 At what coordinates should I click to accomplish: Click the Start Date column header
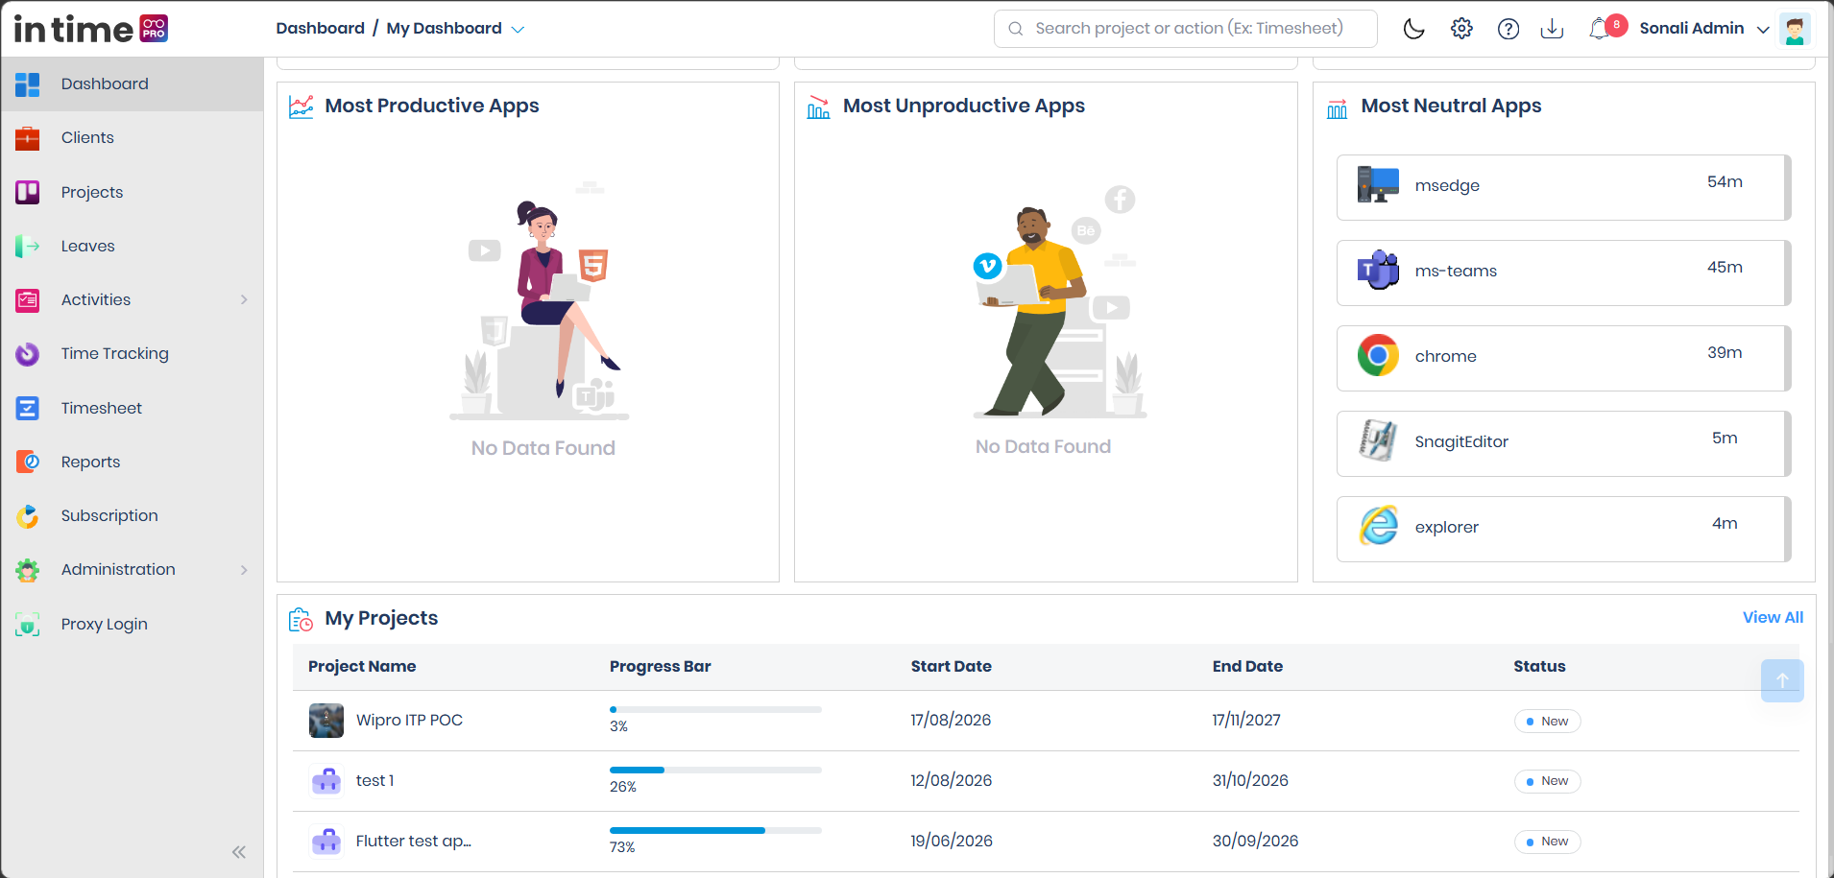pos(951,667)
